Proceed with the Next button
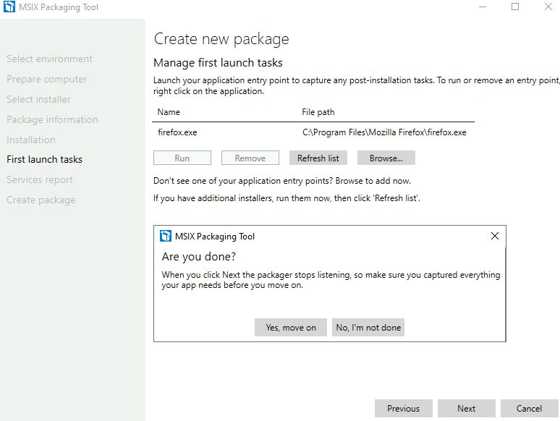The width and height of the screenshot is (560, 421). click(x=467, y=409)
